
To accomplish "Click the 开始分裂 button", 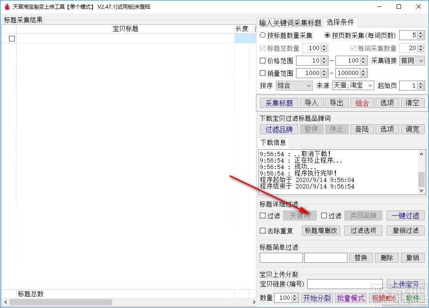I will (317, 298).
